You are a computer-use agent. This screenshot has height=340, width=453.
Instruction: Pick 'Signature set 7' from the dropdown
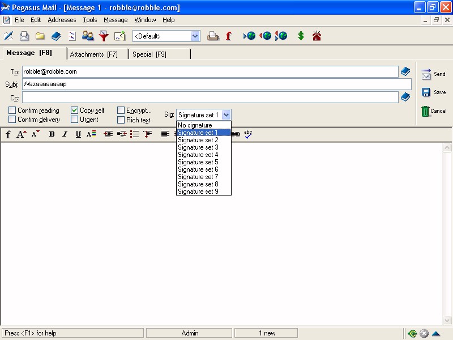coord(204,177)
